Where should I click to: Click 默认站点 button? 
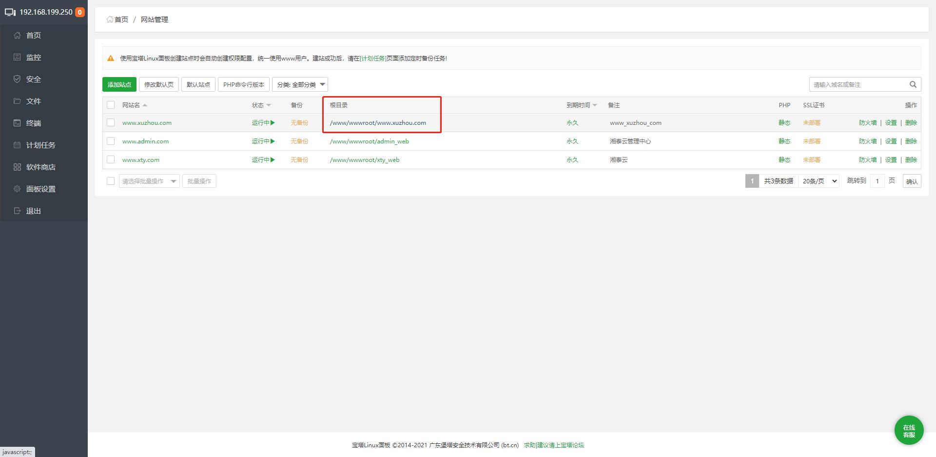(198, 84)
